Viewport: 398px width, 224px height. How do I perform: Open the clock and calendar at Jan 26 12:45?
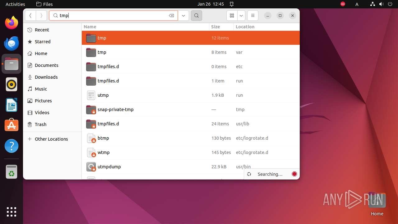tap(211, 4)
